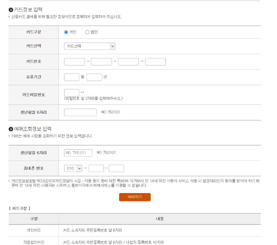Click the dropdown arrow on 카드선택 combo box
The height and width of the screenshot is (245, 277).
tap(113, 46)
